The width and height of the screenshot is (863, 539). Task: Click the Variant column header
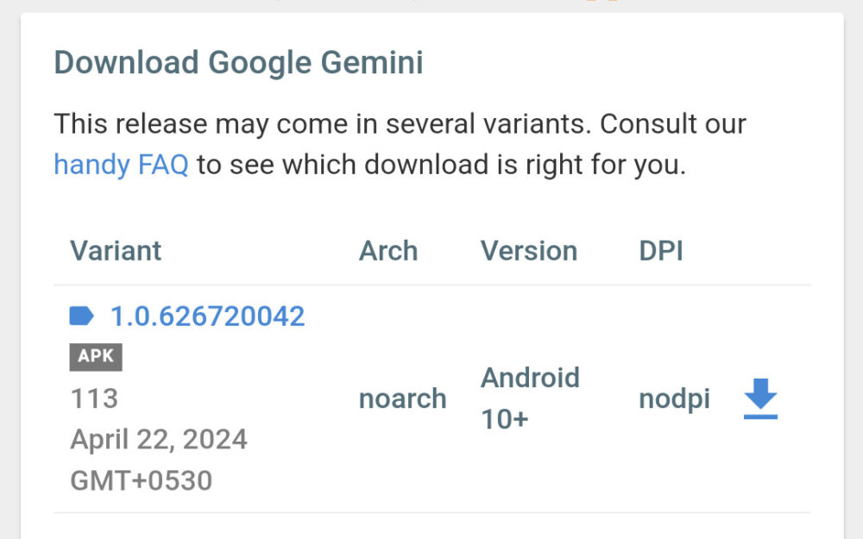(x=116, y=251)
